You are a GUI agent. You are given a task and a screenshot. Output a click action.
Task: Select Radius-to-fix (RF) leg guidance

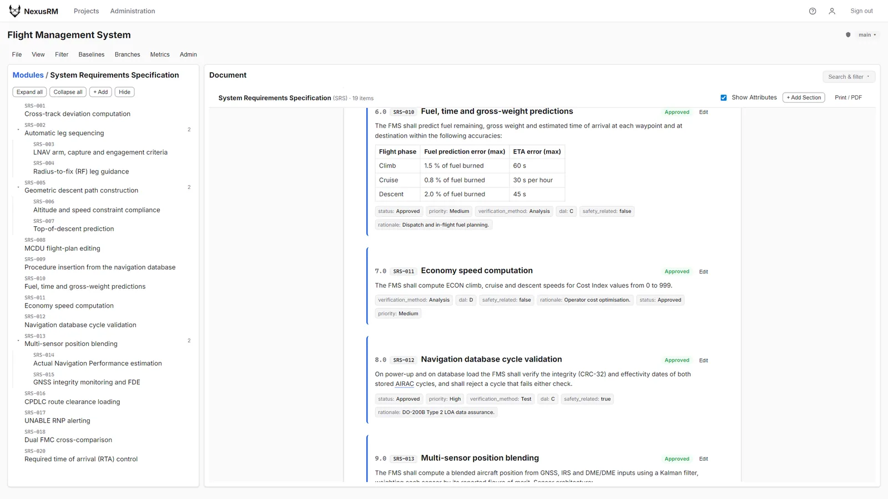(x=81, y=167)
